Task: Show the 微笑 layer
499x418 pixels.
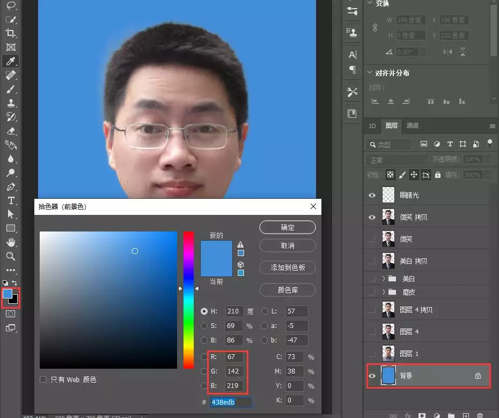Action: point(372,239)
